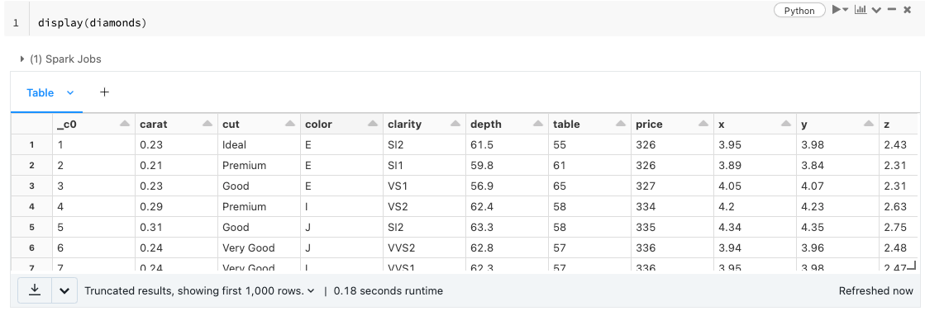Click the color column header

point(341,125)
